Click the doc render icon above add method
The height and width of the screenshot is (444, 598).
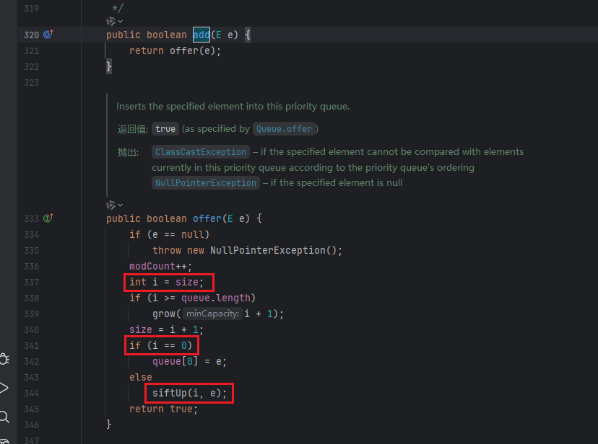click(110, 21)
